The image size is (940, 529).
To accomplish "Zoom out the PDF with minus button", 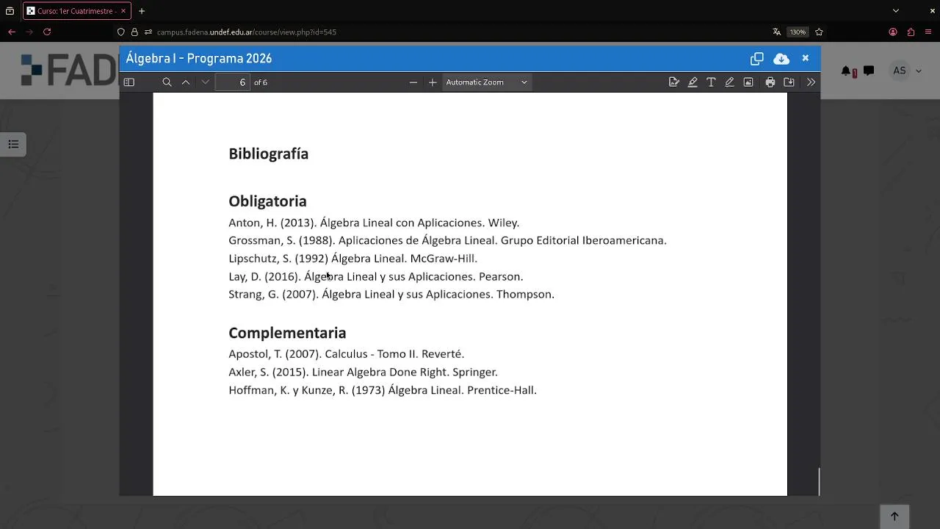I will pos(413,82).
